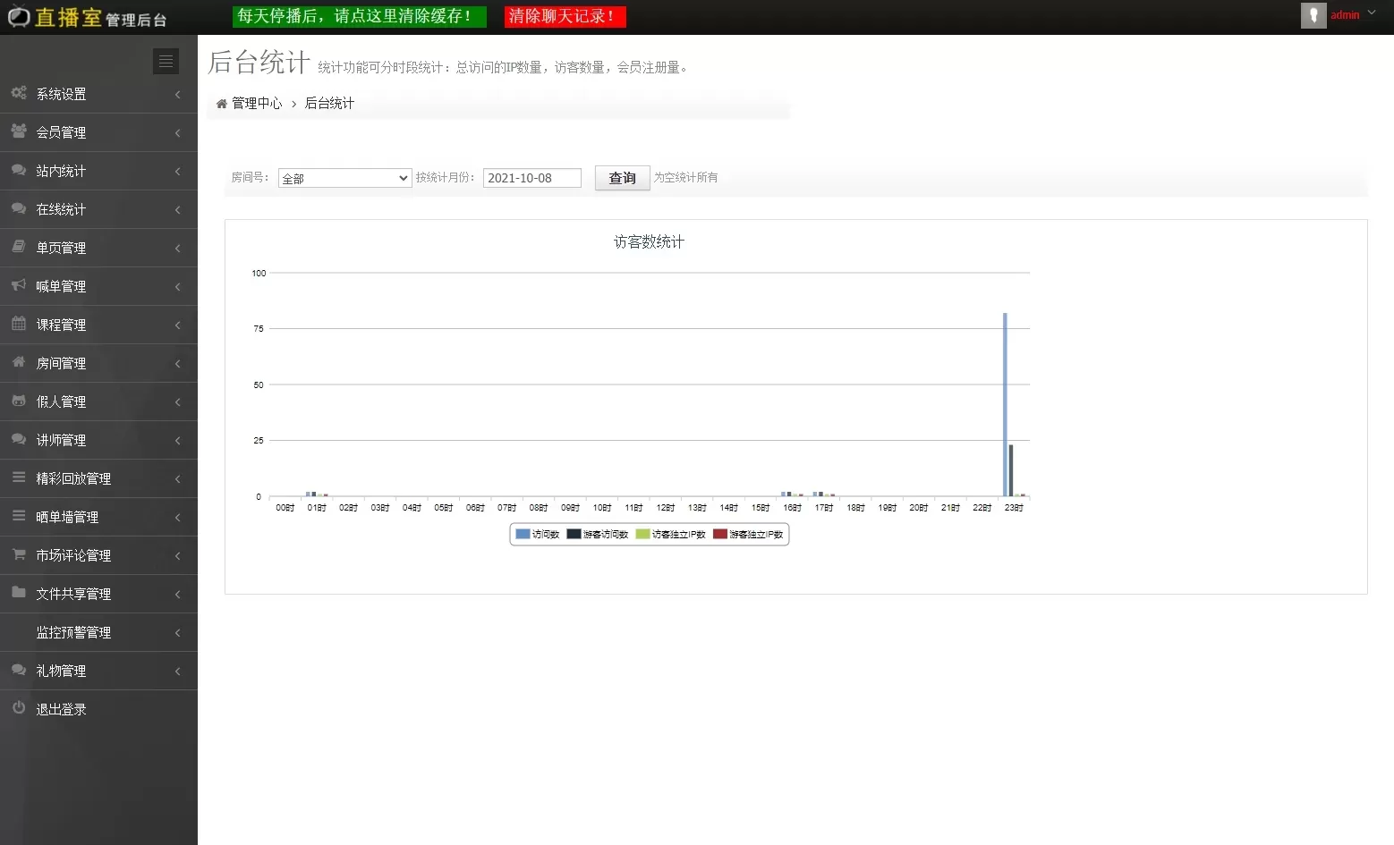Click the home icon beside 房间管理
The image size is (1394, 845).
click(19, 362)
